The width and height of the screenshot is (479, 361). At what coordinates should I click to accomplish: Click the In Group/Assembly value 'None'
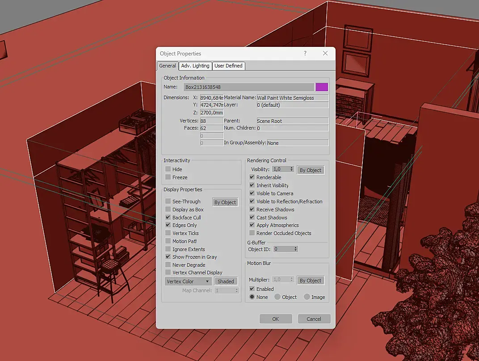(298, 143)
